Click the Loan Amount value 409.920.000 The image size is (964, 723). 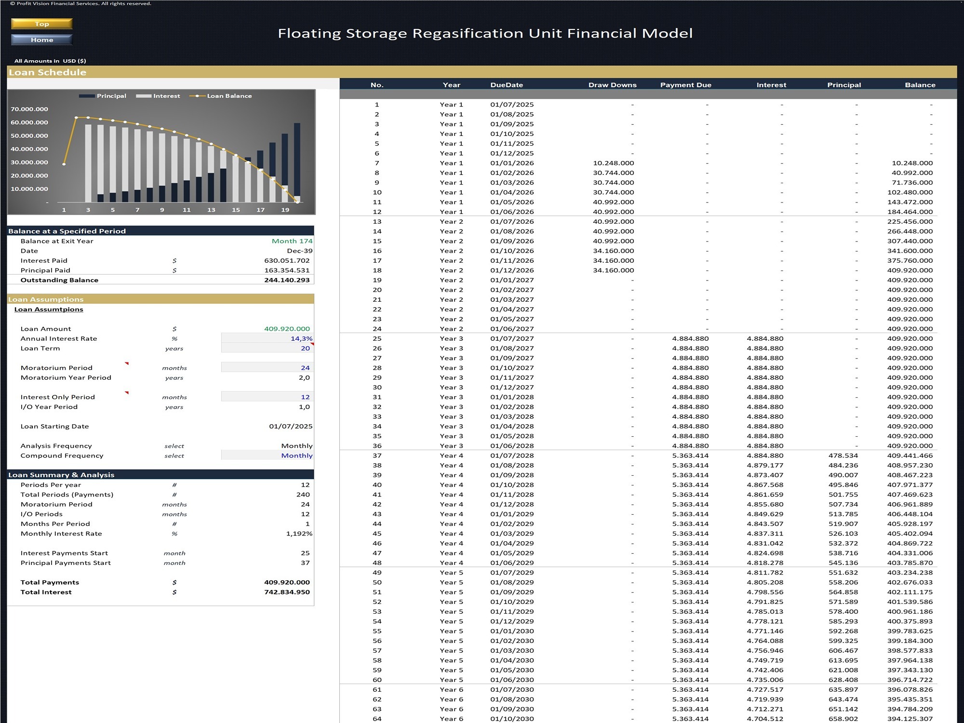(287, 329)
